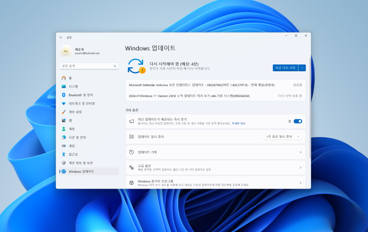This screenshot has height=232, width=368.
Task: Maximize the 설정 window
Action: click(x=296, y=36)
